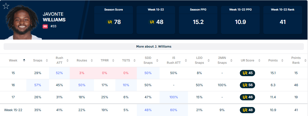Sort by Rush ATT column arrows

68,60
